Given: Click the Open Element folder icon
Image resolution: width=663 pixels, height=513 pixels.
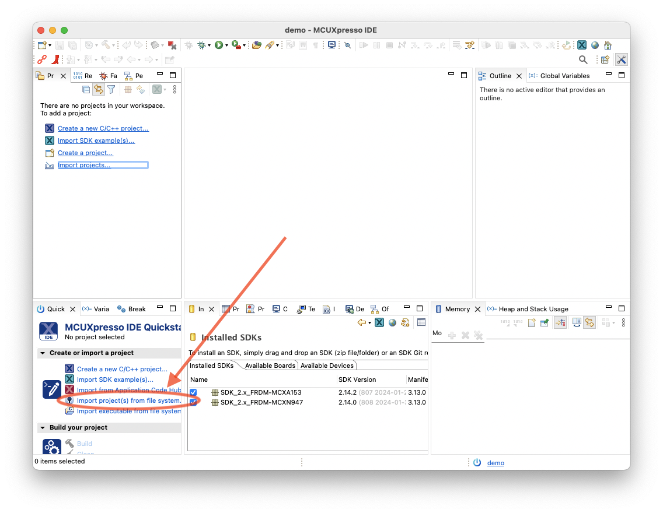Looking at the screenshot, I should [x=256, y=45].
